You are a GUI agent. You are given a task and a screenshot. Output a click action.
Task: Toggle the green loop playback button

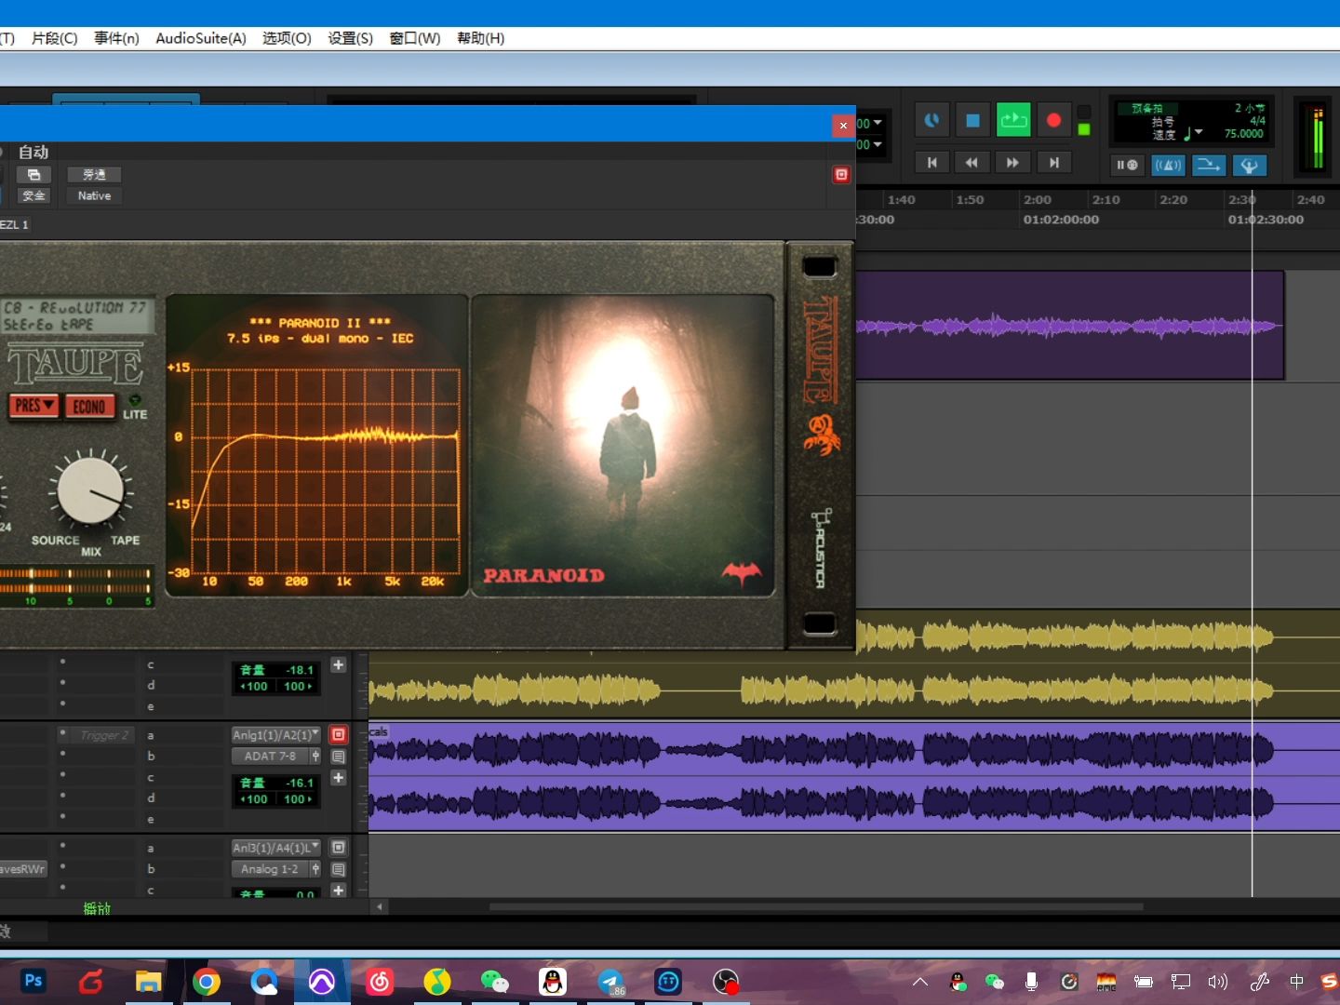tap(1013, 120)
